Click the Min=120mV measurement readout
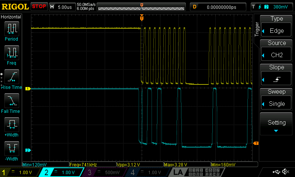The height and width of the screenshot is (177, 295). click(46, 164)
